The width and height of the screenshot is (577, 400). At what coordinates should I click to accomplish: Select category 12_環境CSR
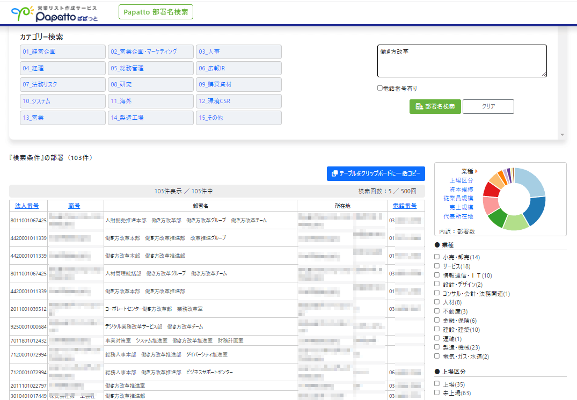[x=239, y=101]
